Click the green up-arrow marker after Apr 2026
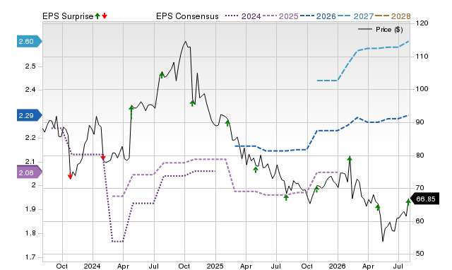452x270 pixels. click(378, 207)
